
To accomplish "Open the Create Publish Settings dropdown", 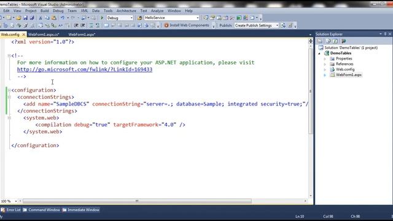I will click(277, 25).
